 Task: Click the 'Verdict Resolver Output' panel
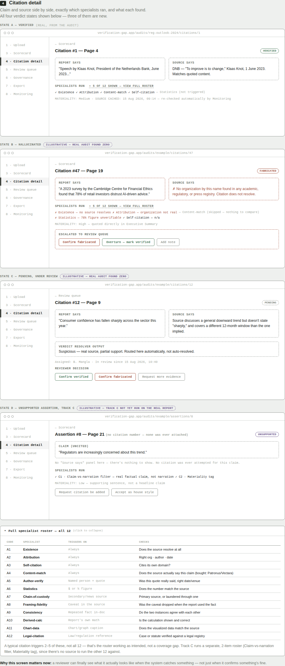pyautogui.click(x=167, y=349)
